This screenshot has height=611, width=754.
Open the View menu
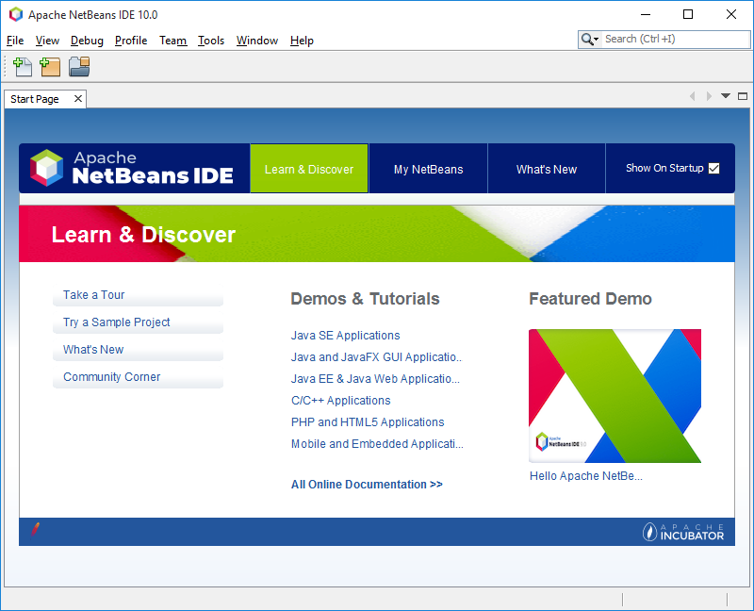(47, 41)
